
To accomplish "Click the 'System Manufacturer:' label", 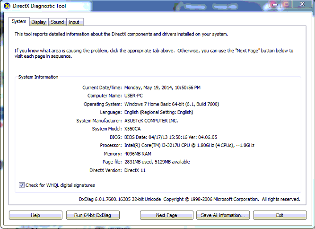I will pyautogui.click(x=99, y=121).
